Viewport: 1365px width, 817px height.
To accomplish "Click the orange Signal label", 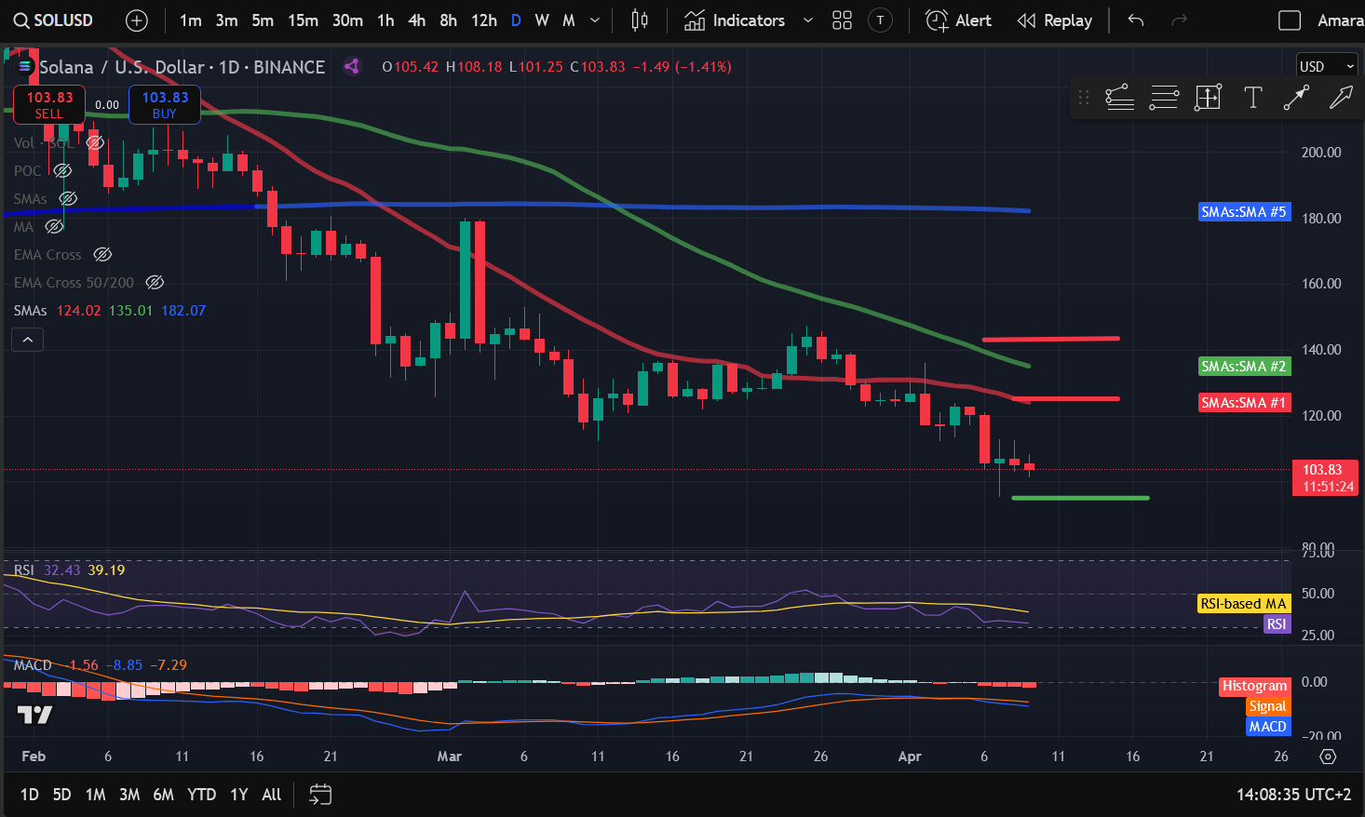I will pyautogui.click(x=1268, y=706).
